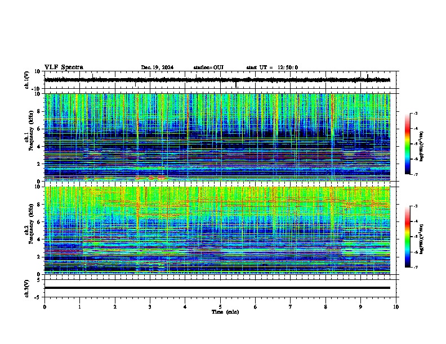Click the "Time (min)" axis title
Viewport: 446px width, 344px height.
225,312
